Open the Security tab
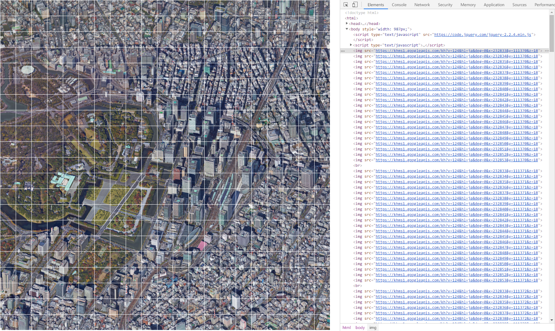Screen dimensions: 555x331 click(x=445, y=5)
